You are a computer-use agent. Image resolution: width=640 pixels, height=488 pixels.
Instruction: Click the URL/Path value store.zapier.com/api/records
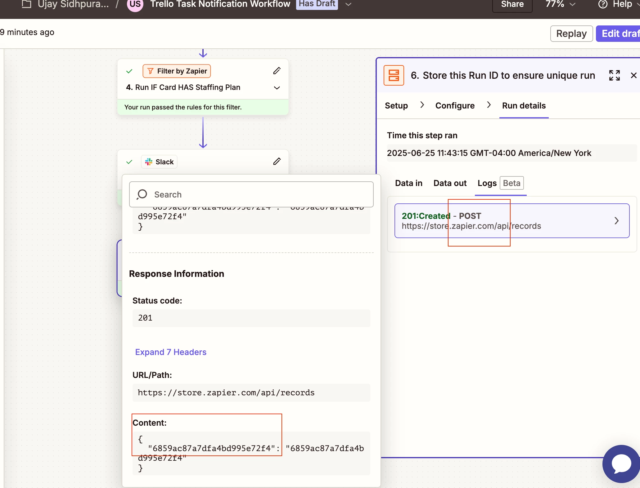[x=251, y=393]
